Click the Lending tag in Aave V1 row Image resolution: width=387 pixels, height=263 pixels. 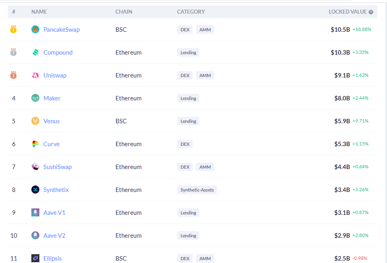coord(188,213)
